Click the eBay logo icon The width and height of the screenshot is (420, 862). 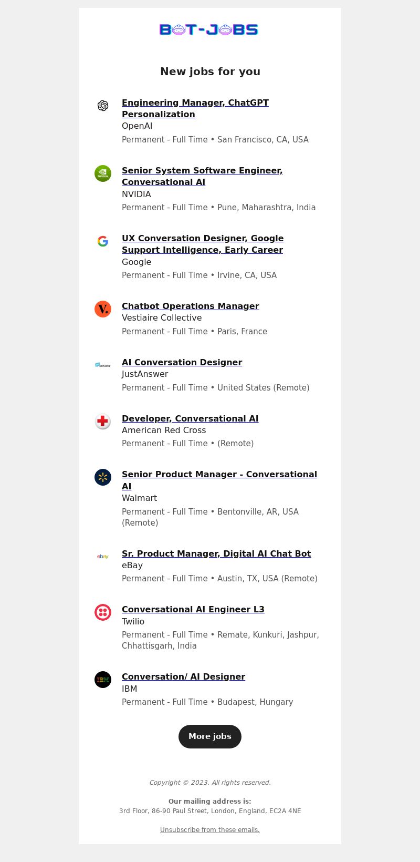click(x=103, y=557)
